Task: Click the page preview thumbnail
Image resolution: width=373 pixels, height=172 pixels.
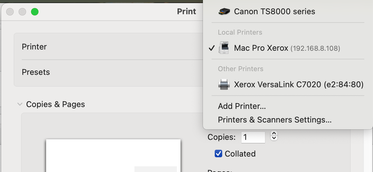Action: (113, 156)
